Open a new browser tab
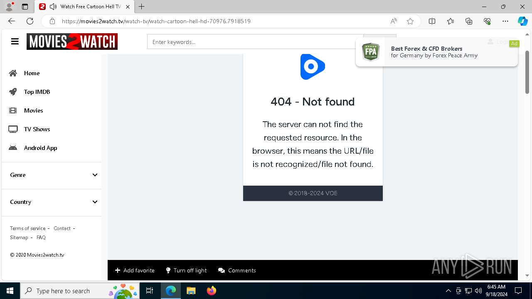The height and width of the screenshot is (299, 532). pos(142,7)
